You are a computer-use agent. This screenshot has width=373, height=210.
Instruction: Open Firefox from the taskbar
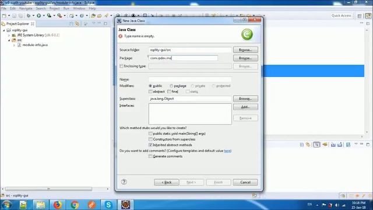[x=57, y=205]
